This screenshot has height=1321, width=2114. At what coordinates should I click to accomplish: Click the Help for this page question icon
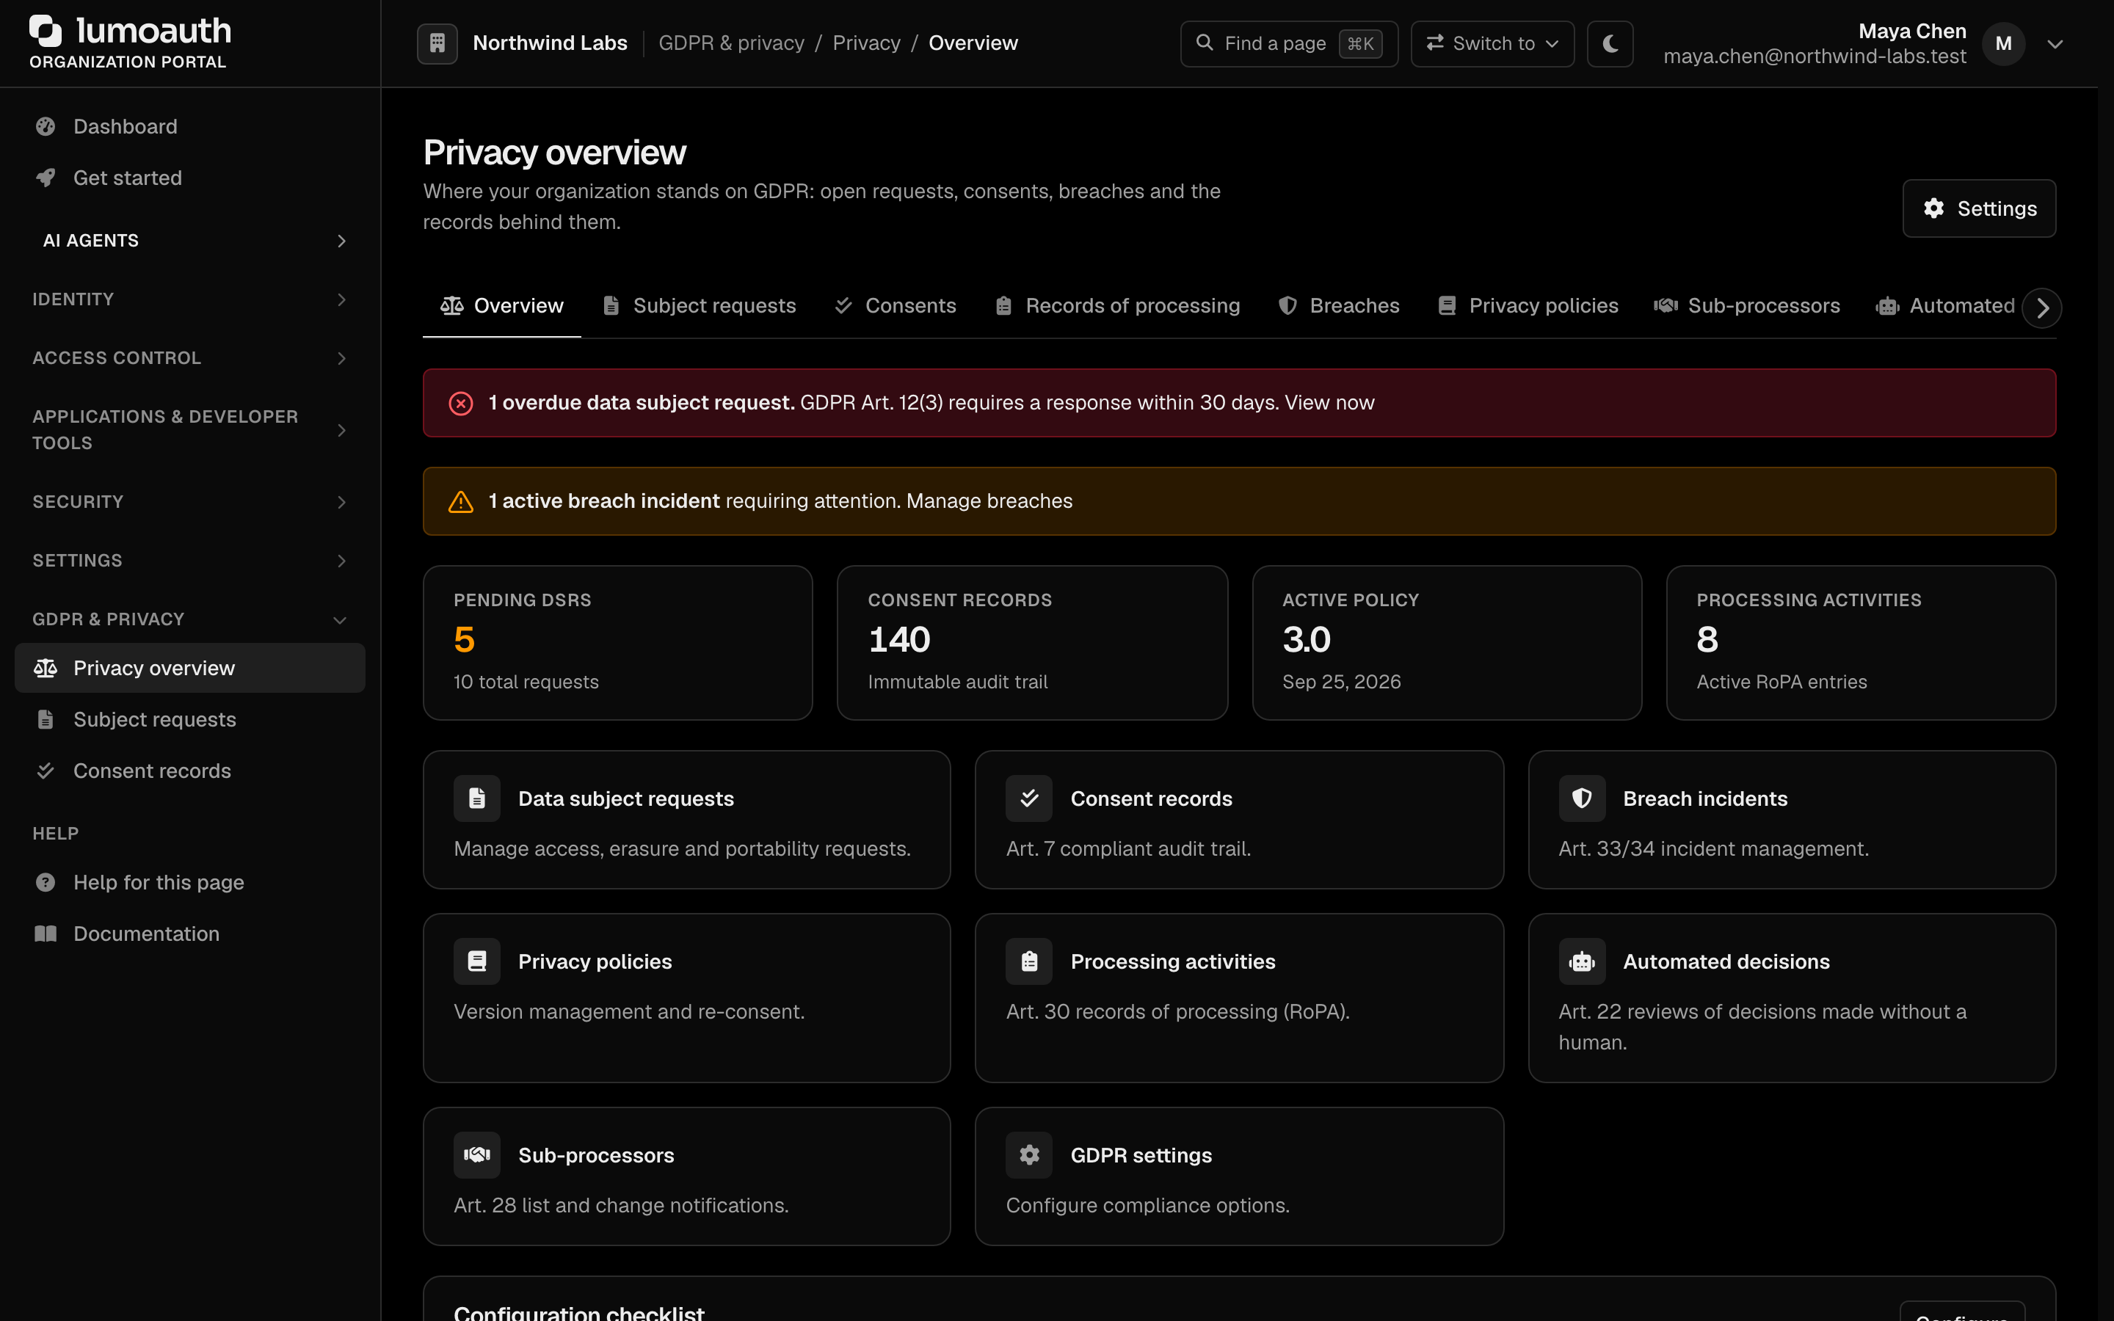(46, 882)
